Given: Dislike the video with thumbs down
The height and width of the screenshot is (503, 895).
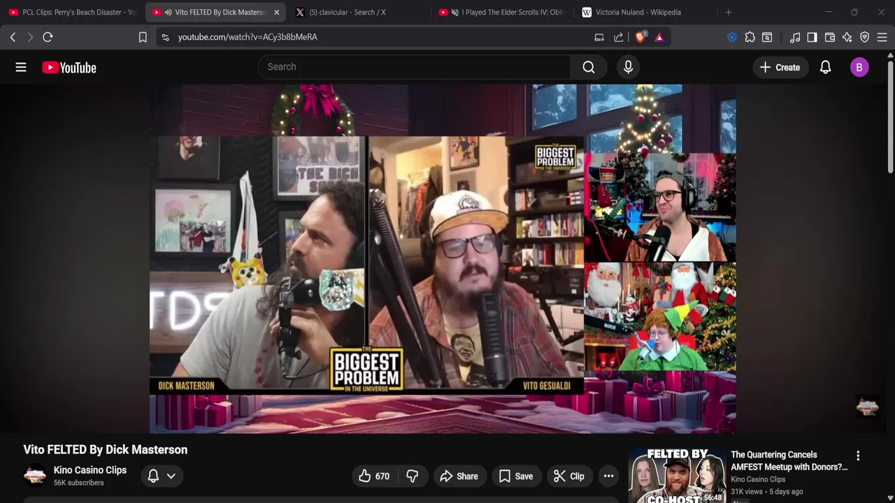Looking at the screenshot, I should pyautogui.click(x=413, y=476).
